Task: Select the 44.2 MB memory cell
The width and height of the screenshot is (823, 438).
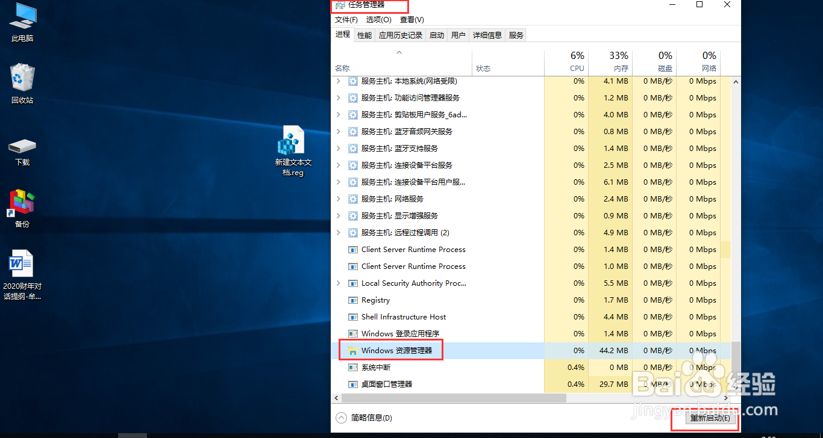Action: tap(610, 351)
